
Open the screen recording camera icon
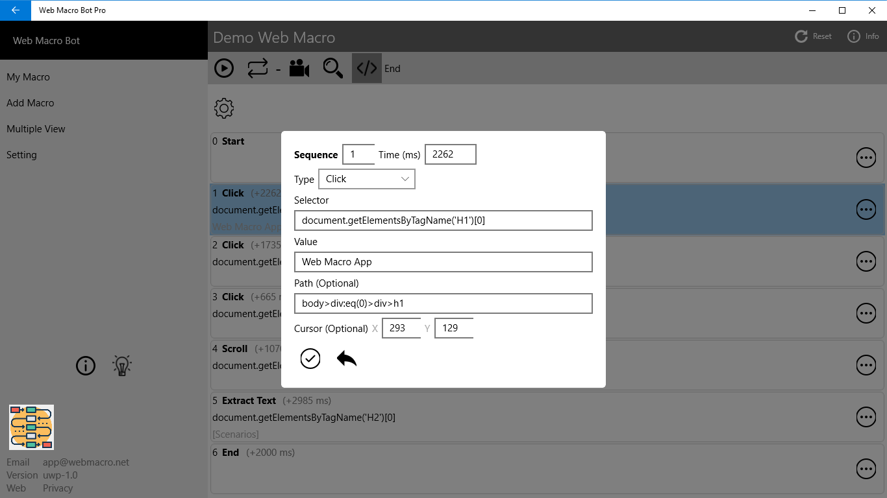tap(299, 68)
